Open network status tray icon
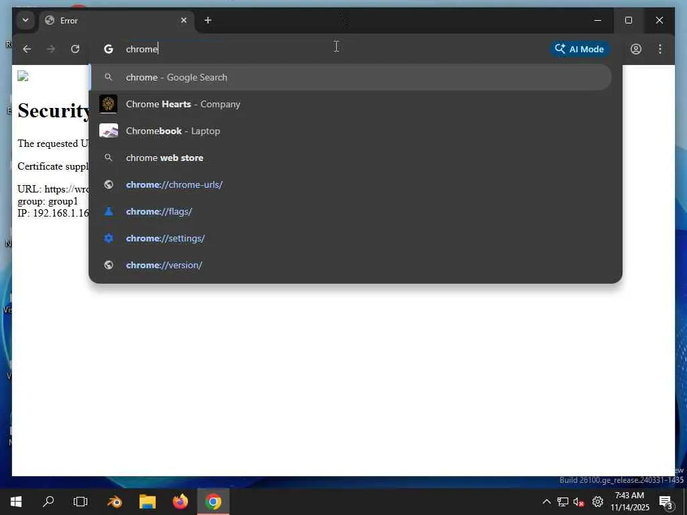Screen dimensions: 687x515 tap(563, 502)
